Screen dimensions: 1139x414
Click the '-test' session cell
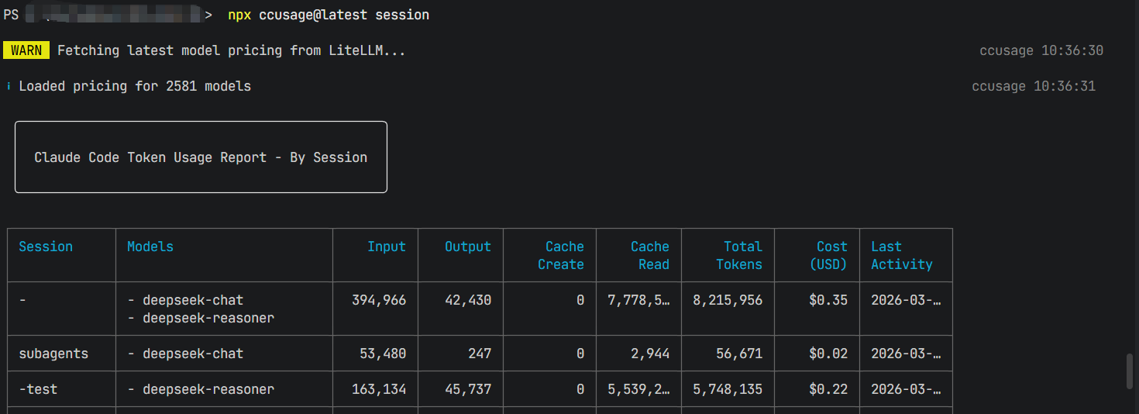[38, 389]
